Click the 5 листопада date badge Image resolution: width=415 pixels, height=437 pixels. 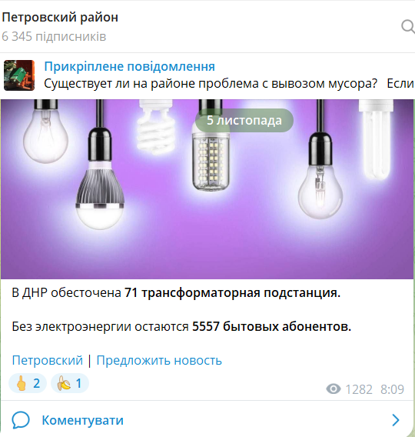tap(244, 120)
